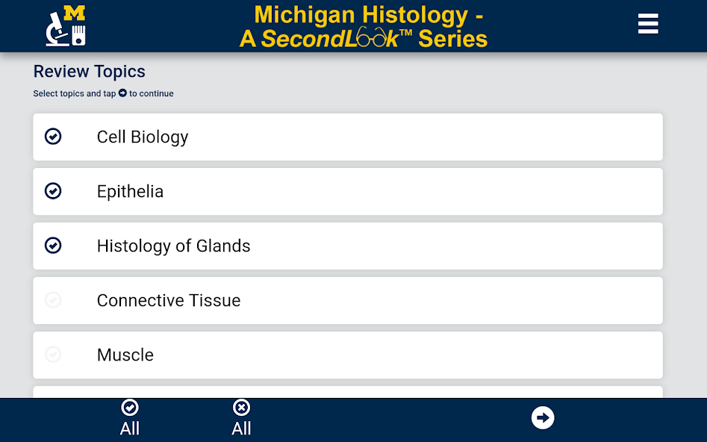Image resolution: width=707 pixels, height=442 pixels.
Task: Tap the small arrow icon in the instructions text
Action: click(x=124, y=93)
